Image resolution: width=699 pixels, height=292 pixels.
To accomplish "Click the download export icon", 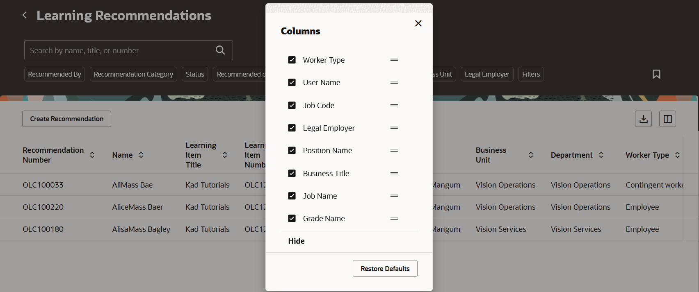I will point(643,119).
